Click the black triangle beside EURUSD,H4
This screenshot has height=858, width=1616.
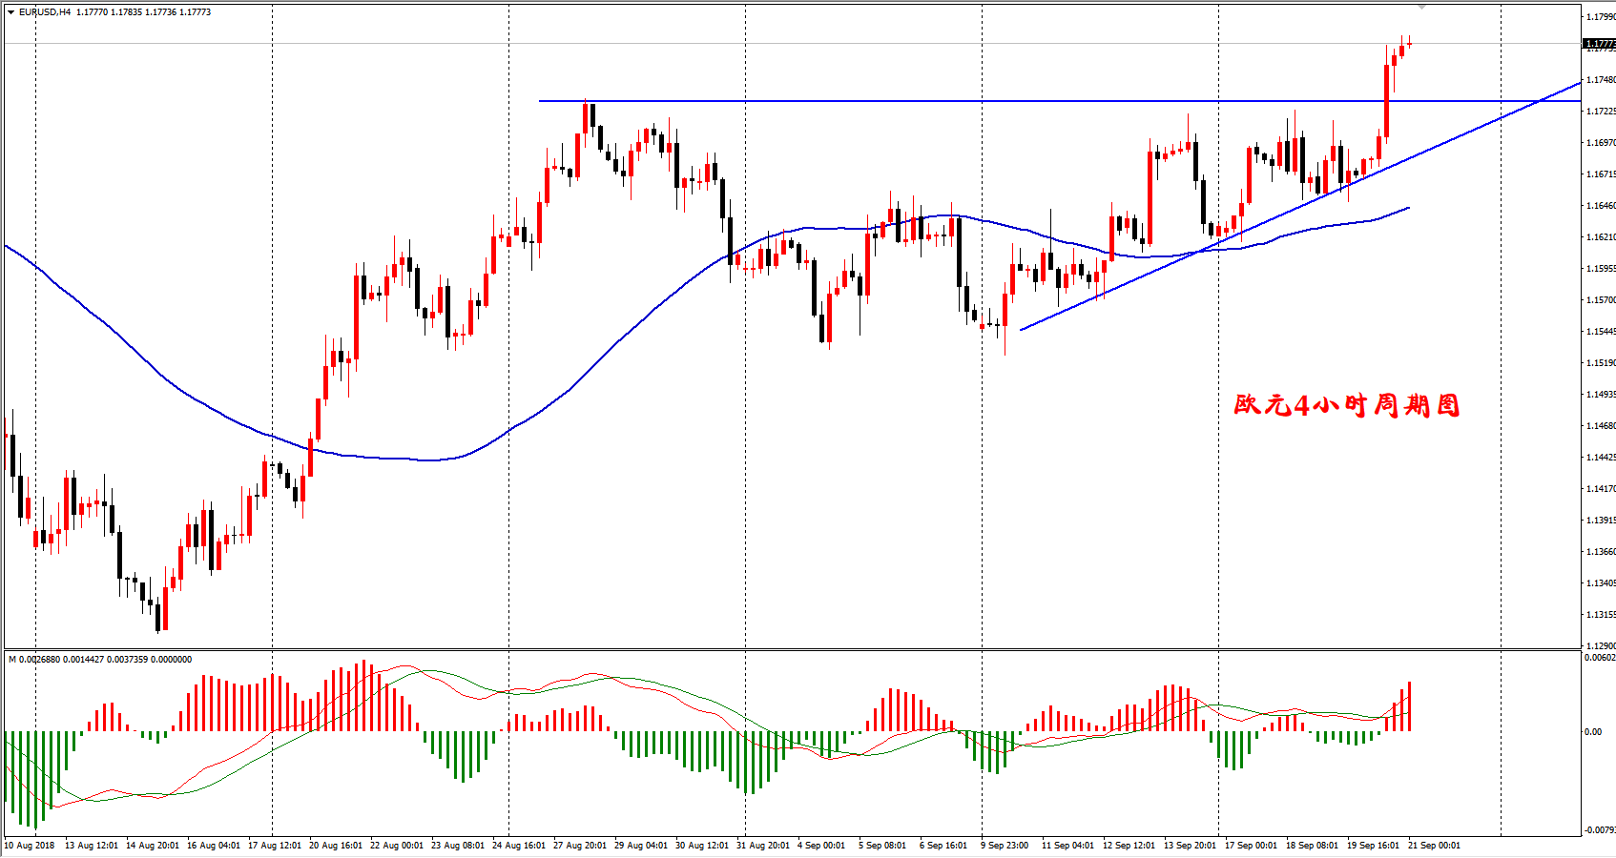(x=10, y=12)
